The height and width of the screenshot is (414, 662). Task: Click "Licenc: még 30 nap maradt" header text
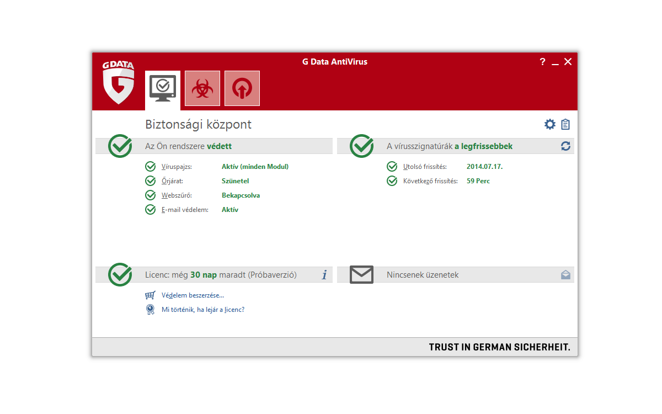(x=221, y=275)
